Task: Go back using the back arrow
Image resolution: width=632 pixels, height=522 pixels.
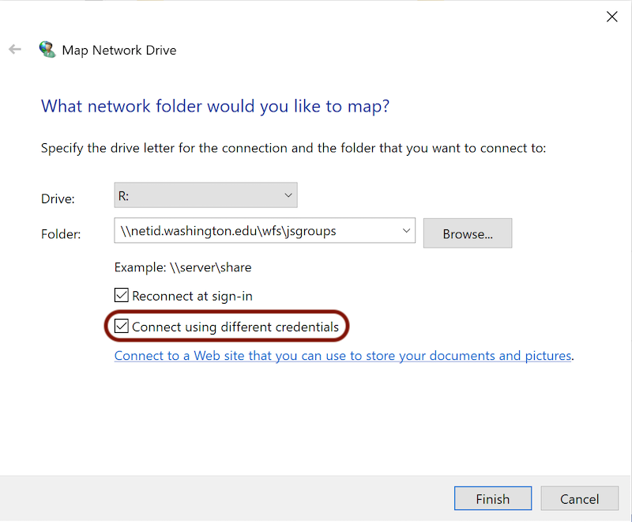Action: click(15, 49)
